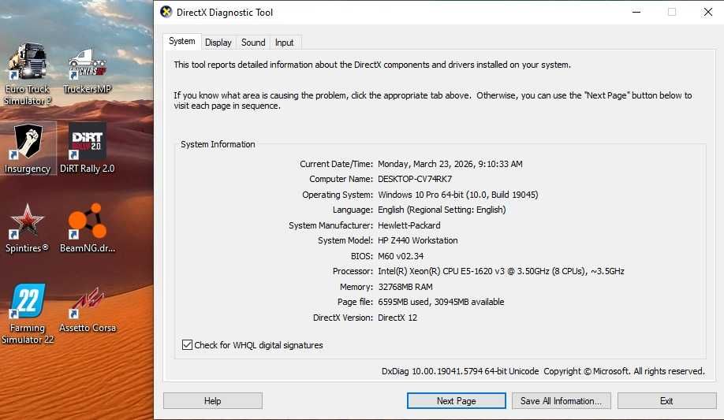Click the Intel Xeon E5-1620 v3 processor value
Image resolution: width=724 pixels, height=420 pixels.
tap(501, 271)
